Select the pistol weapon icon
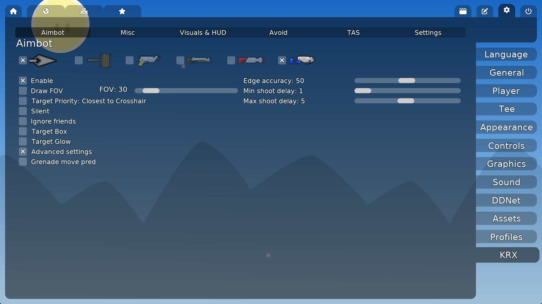Viewport: 542px width, 304px height. coord(149,60)
